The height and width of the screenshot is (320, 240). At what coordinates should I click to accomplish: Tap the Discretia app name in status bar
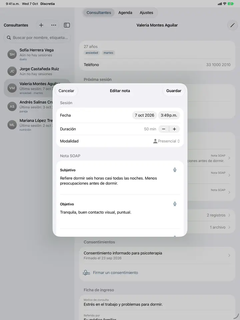(x=48, y=4)
